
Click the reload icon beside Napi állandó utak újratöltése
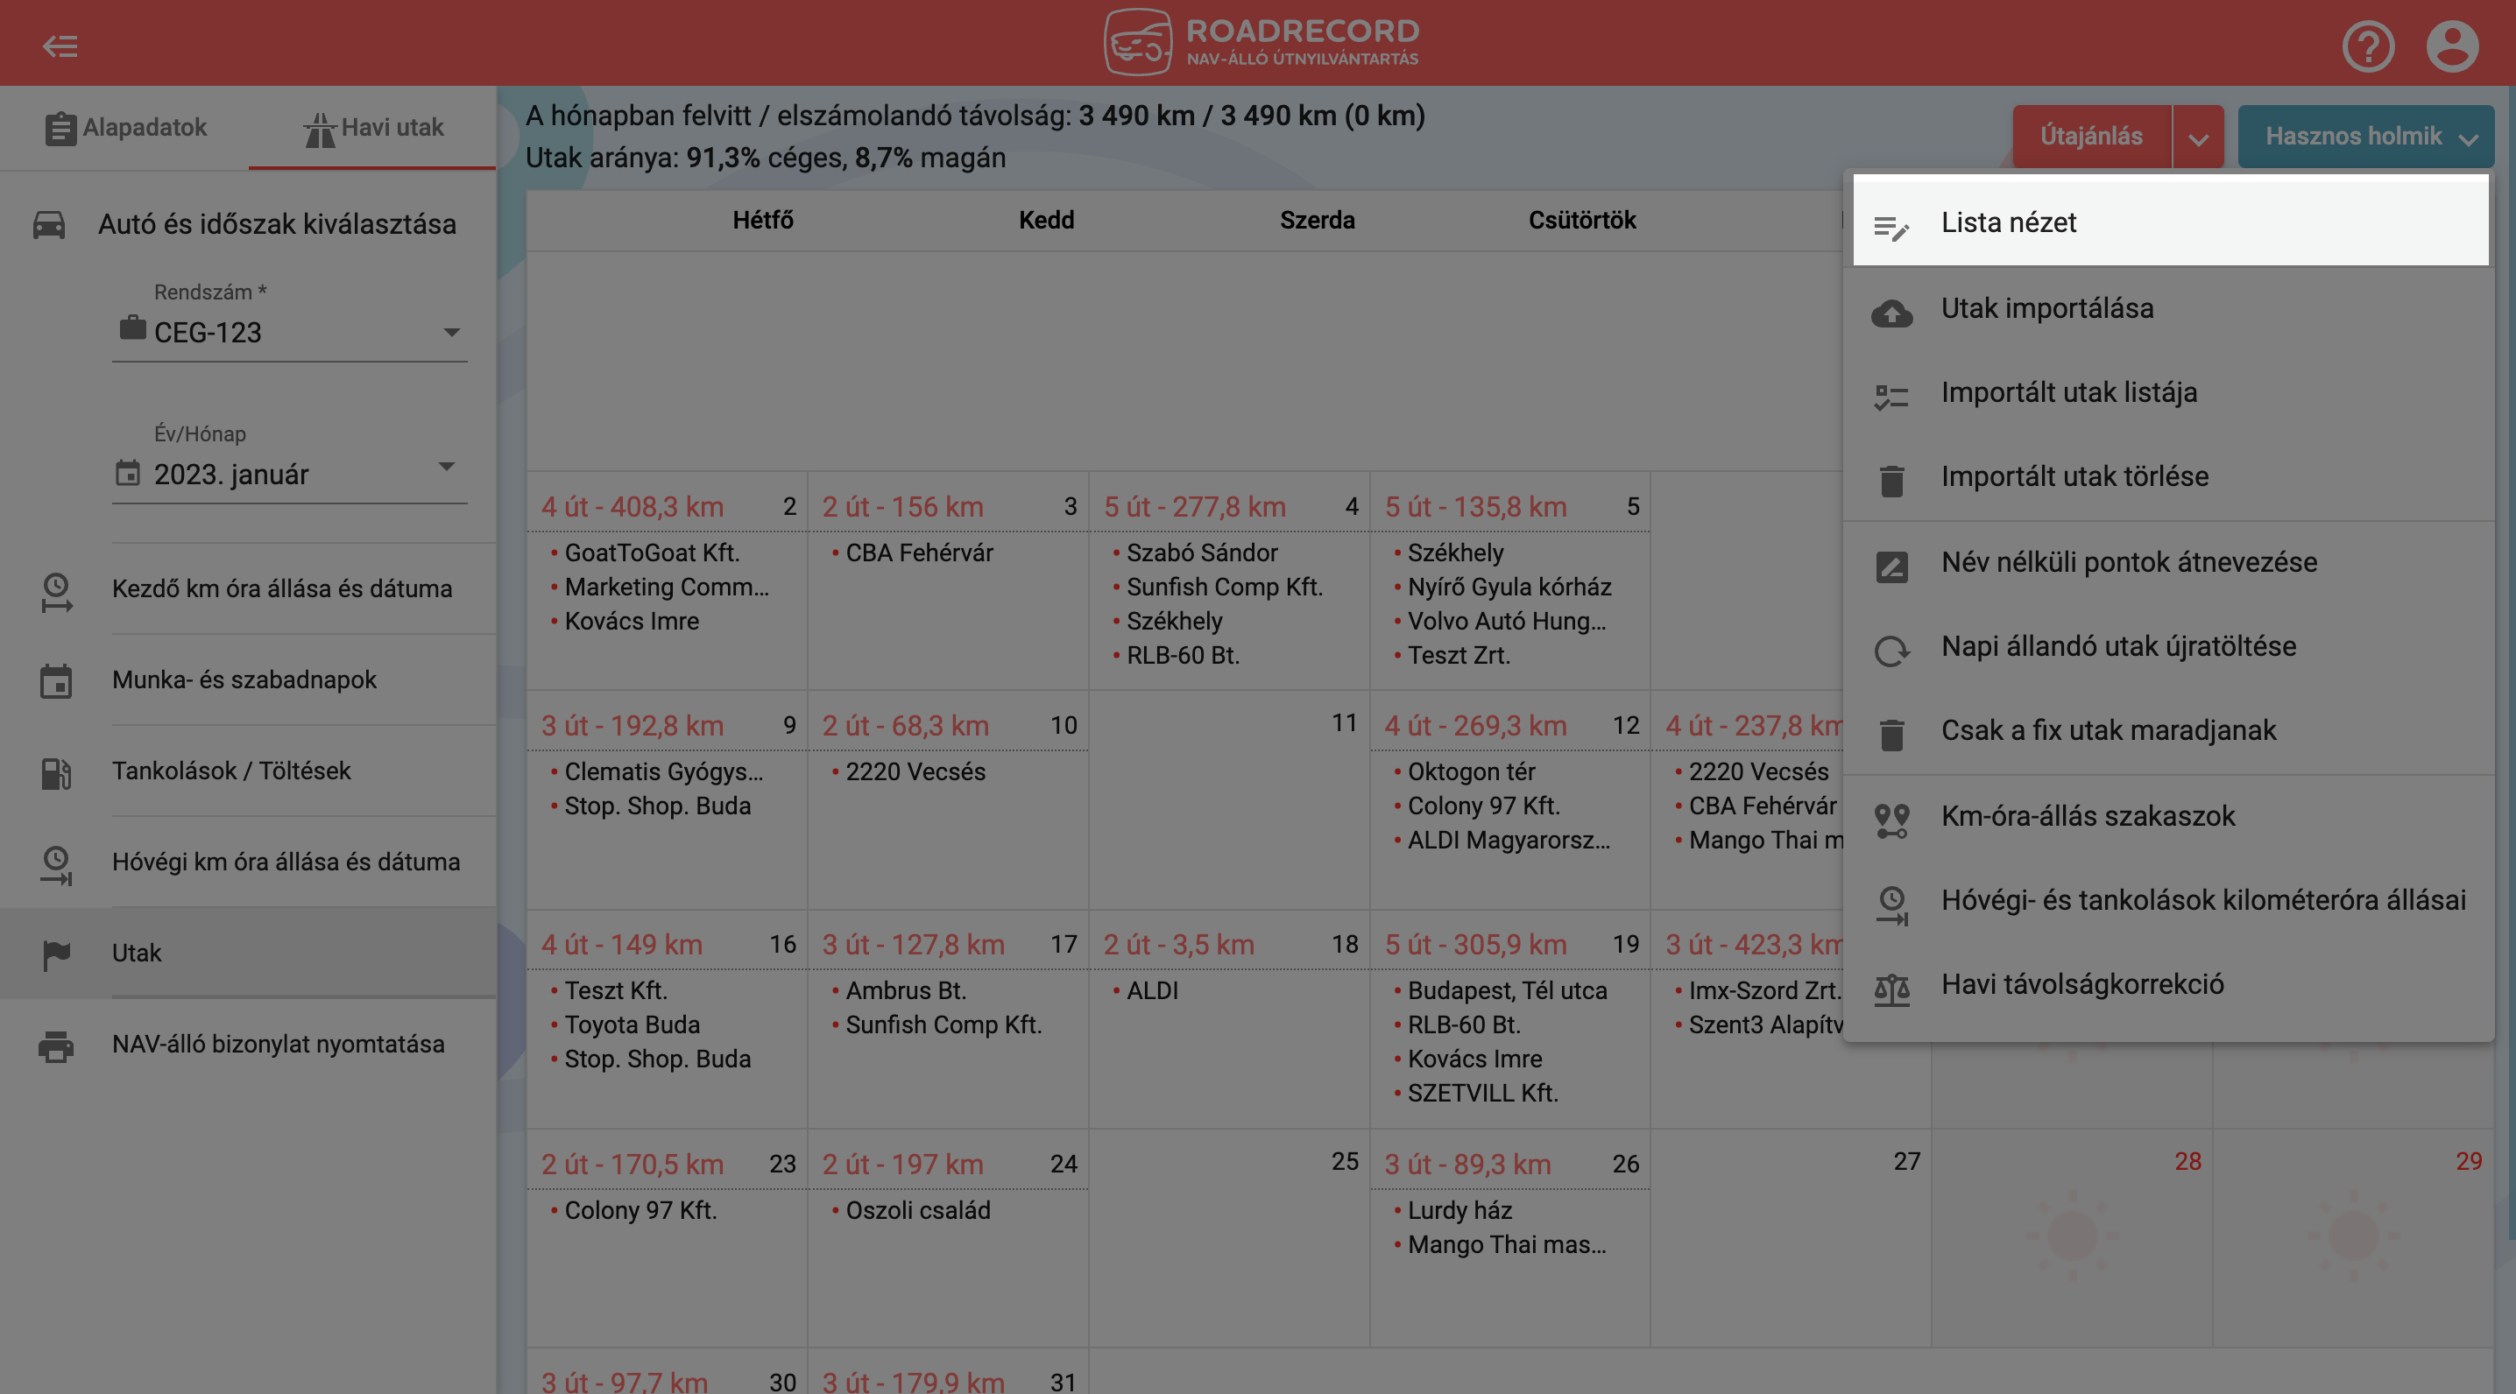tap(1891, 650)
